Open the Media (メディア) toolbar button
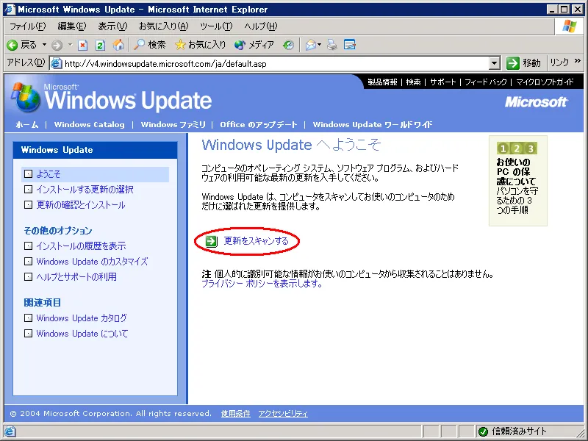Screen dimensions: 588x441 (x=254, y=45)
